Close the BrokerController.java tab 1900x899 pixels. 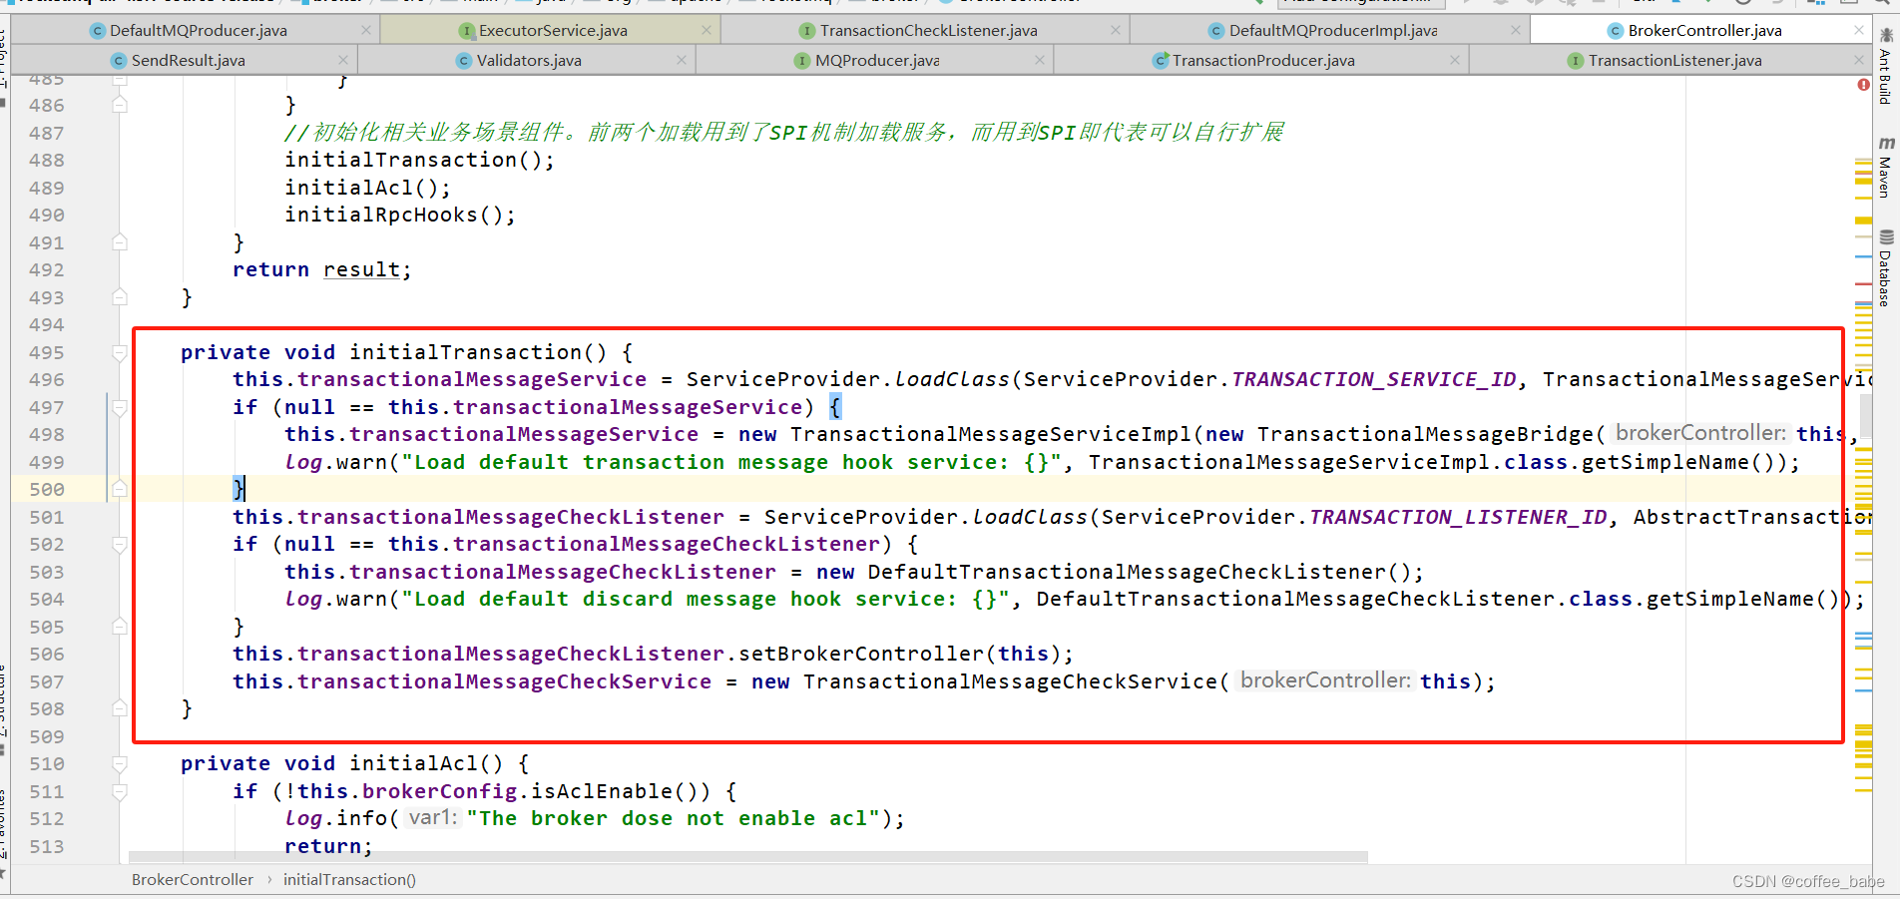tap(1859, 31)
